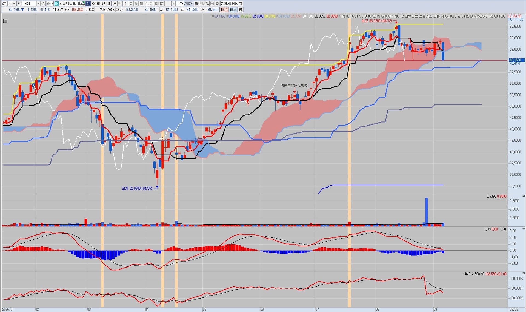Click the save chart floppy icon
Viewport: 526px width, 312px height.
pyautogui.click(x=212, y=4)
